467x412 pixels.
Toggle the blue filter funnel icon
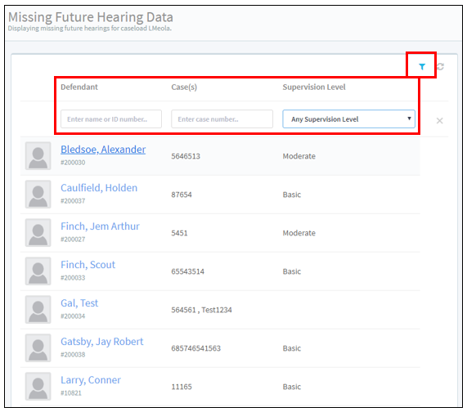tap(422, 67)
